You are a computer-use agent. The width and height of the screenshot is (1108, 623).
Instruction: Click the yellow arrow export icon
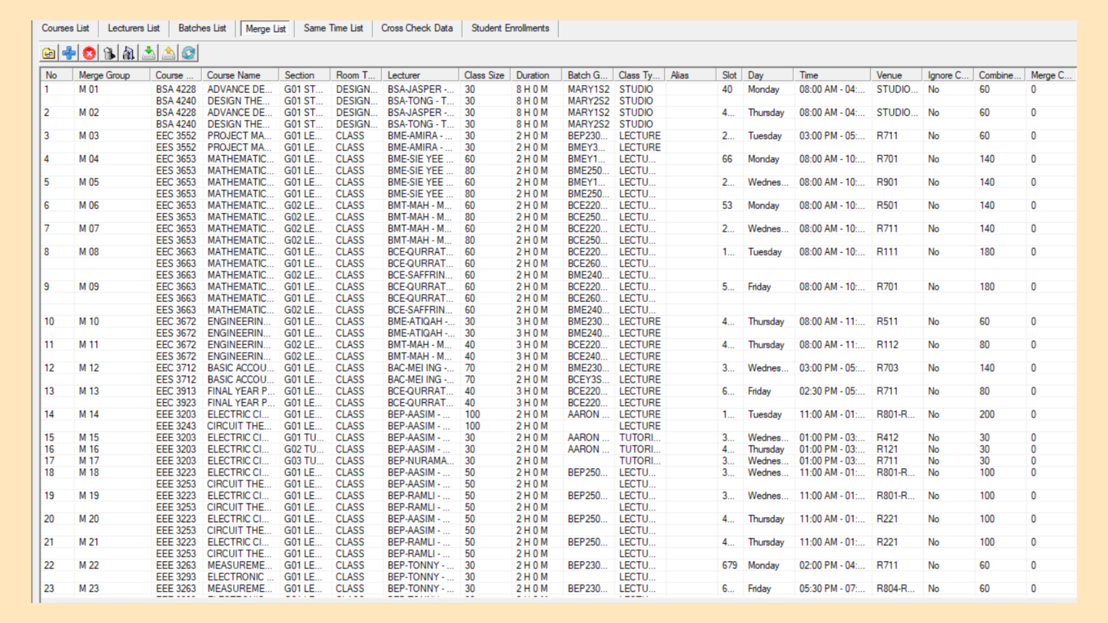pyautogui.click(x=169, y=54)
